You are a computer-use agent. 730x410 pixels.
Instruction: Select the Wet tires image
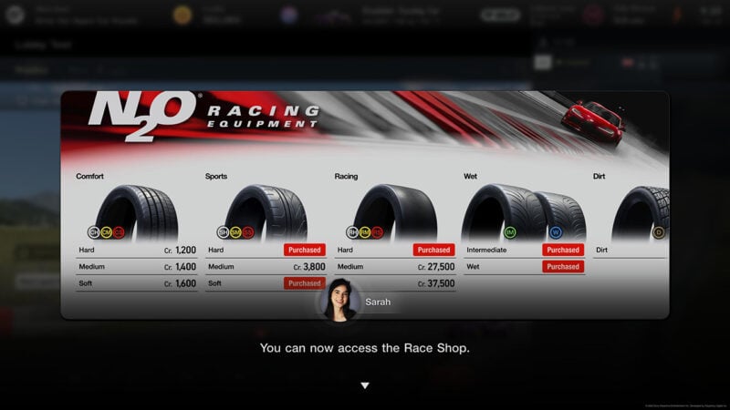524,213
